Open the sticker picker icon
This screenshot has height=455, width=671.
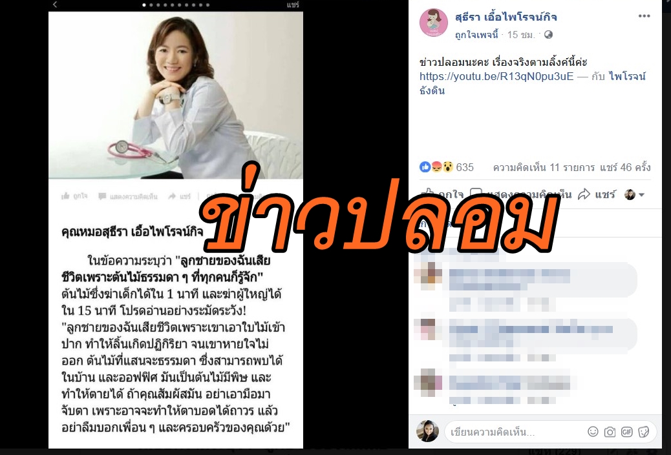click(x=644, y=432)
